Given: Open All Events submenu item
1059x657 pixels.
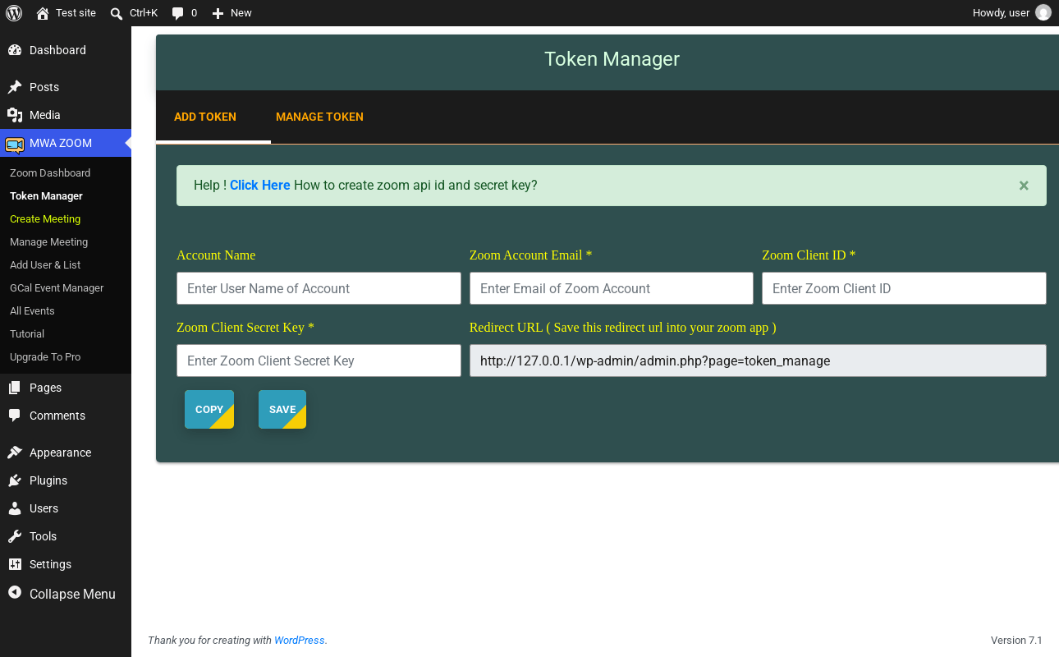Looking at the screenshot, I should [x=32, y=311].
